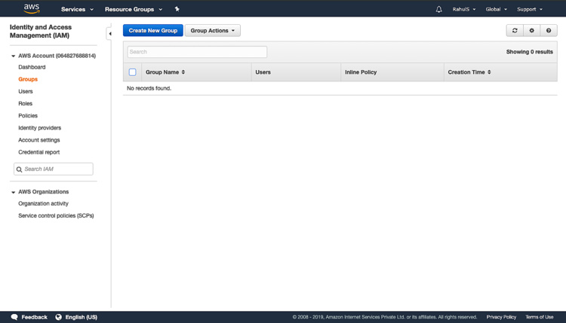
Task: Collapse the AWS Account tree section
Action: pyautogui.click(x=13, y=56)
